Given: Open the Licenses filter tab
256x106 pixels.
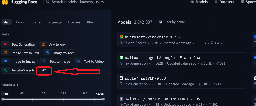Looking at the screenshot, I should pos(74,22).
